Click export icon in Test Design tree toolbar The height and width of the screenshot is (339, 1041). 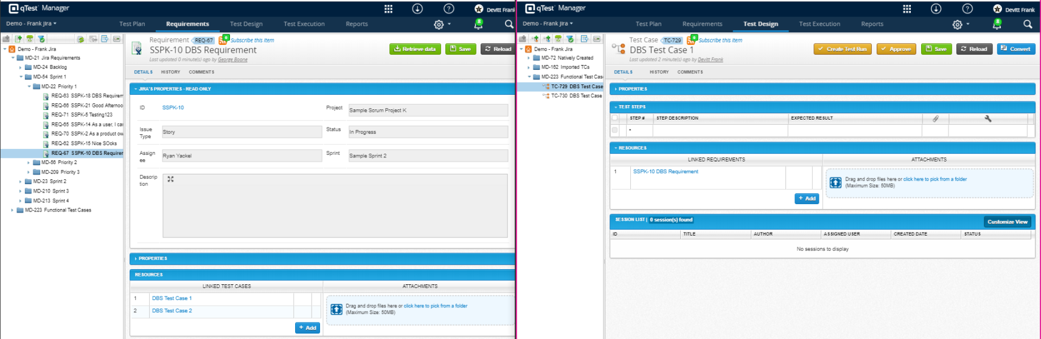(x=584, y=39)
